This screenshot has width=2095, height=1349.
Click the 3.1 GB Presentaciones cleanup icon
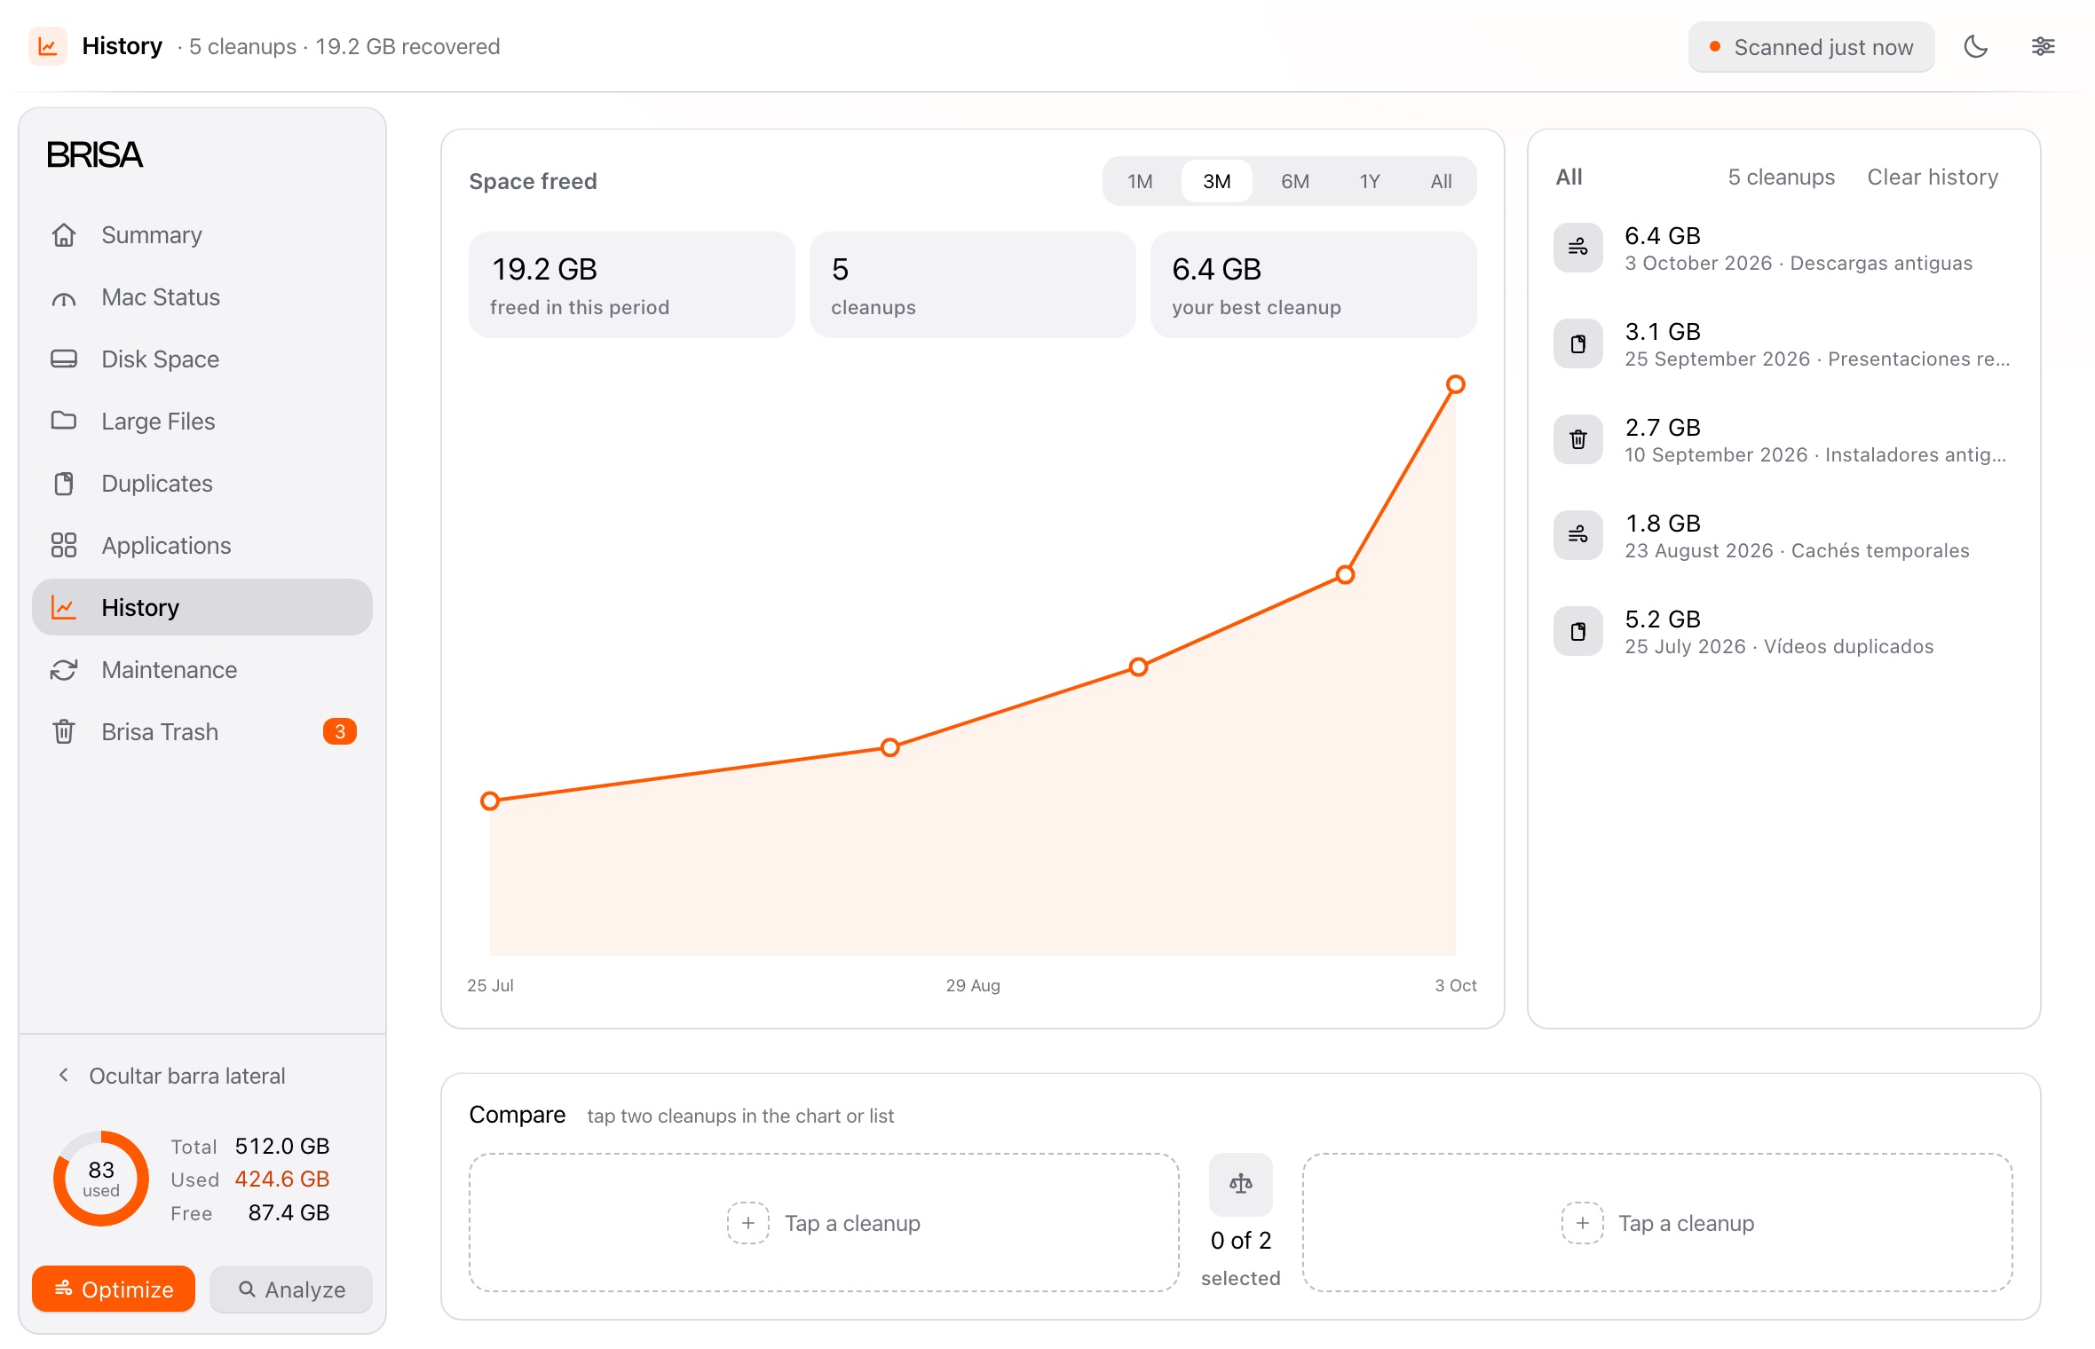click(x=1578, y=343)
